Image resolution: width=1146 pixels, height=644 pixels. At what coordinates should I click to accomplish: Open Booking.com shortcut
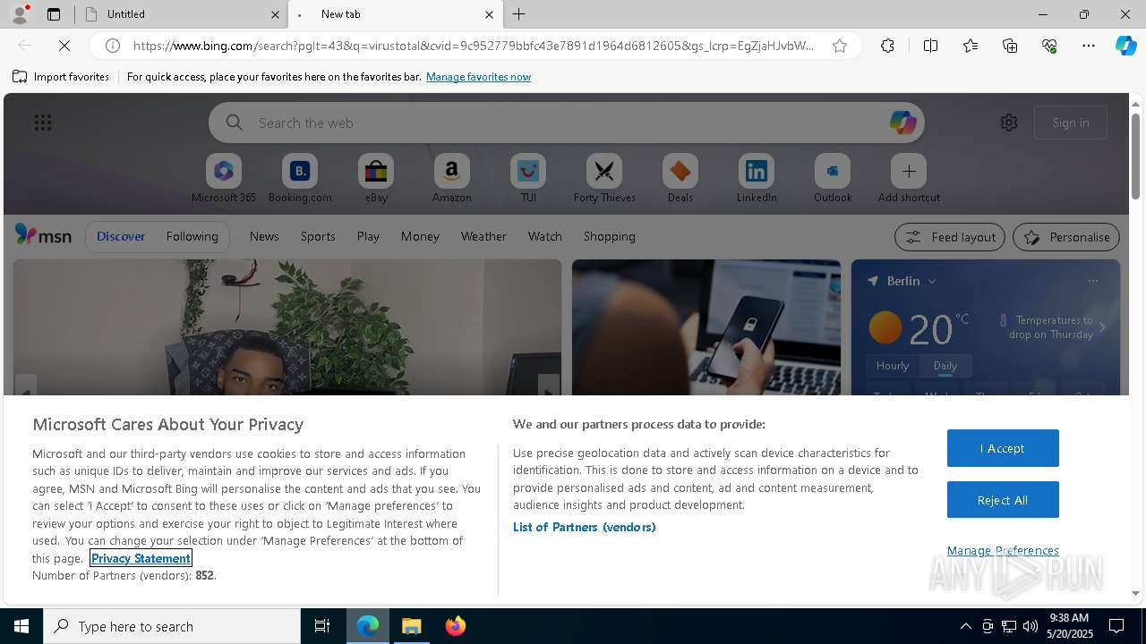click(300, 178)
